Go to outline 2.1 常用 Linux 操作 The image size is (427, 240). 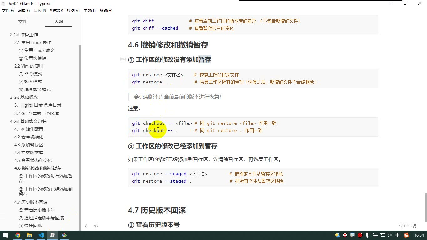pyautogui.click(x=33, y=42)
